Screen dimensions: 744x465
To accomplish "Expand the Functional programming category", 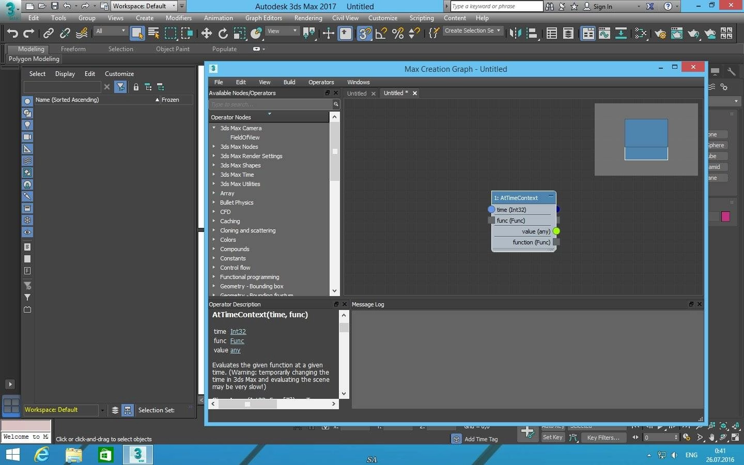I will [214, 277].
